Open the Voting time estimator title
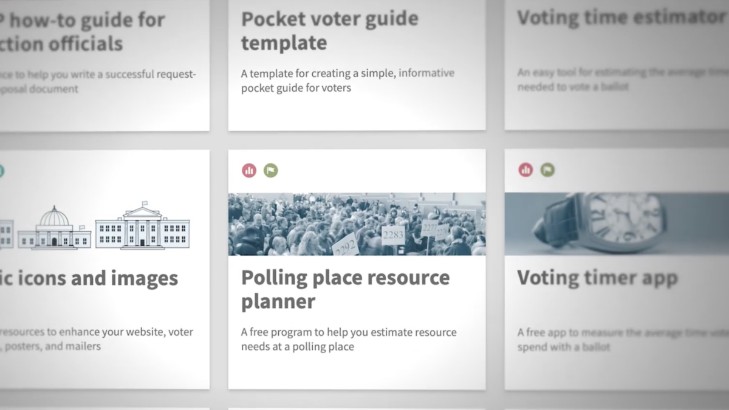Viewport: 729px width, 410px height. (621, 18)
